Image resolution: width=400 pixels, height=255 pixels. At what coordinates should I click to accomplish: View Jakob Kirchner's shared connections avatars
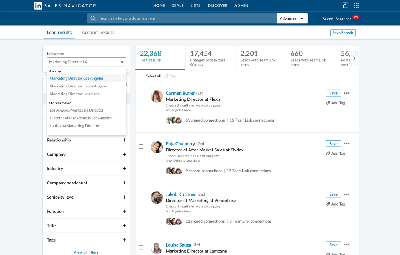click(174, 221)
